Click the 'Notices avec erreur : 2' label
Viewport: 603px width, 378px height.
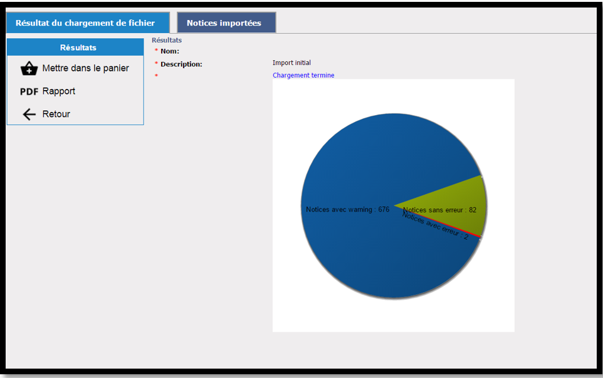pos(435,226)
